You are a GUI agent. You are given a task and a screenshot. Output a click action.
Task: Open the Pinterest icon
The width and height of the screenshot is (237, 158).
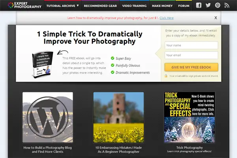tap(218, 5)
